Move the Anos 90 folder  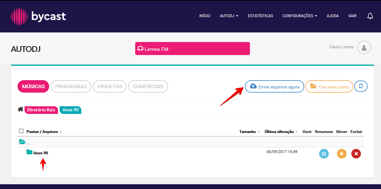click(342, 154)
